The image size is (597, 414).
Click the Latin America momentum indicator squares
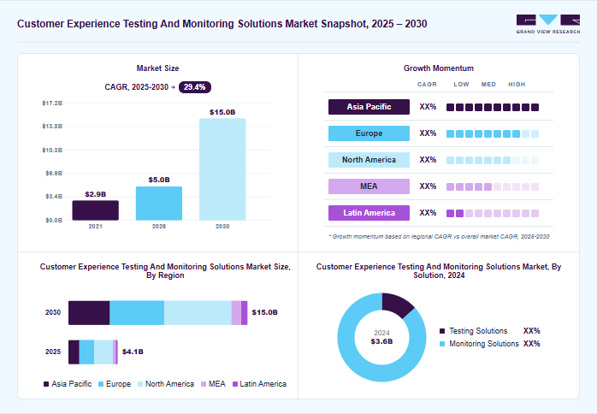[x=493, y=213]
